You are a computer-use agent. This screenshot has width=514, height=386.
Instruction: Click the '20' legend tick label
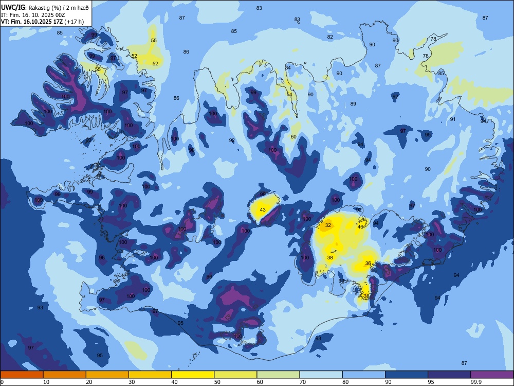point(89,382)
